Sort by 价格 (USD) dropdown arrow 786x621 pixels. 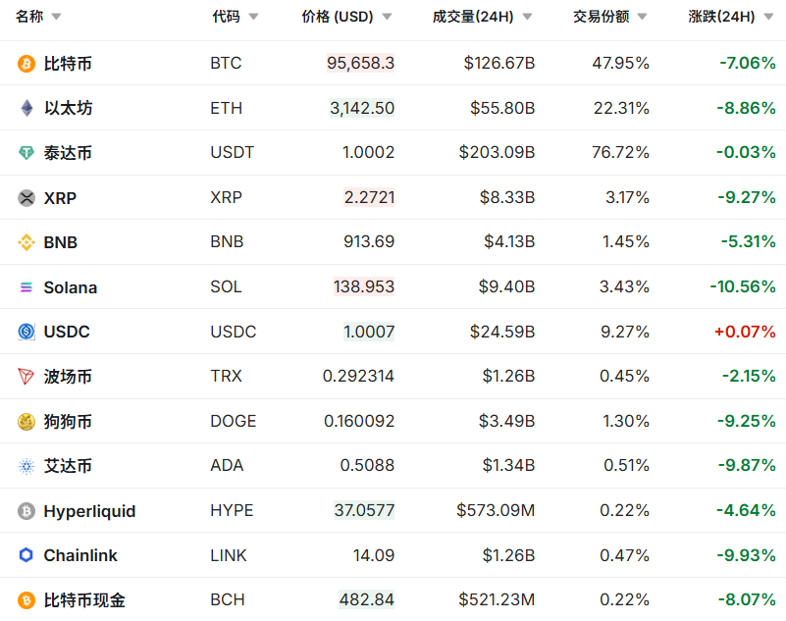tap(387, 17)
